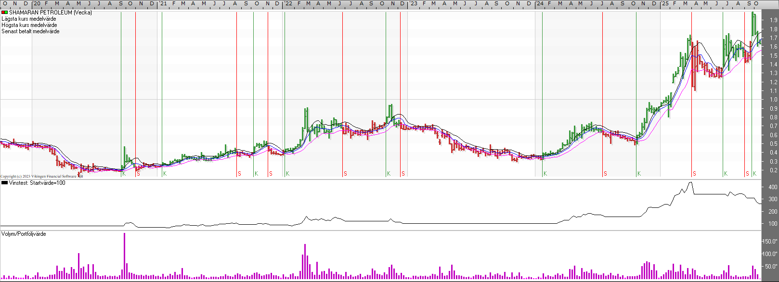
Task: Click the Vinstest: Startvärde=100 label
Action: pos(37,183)
